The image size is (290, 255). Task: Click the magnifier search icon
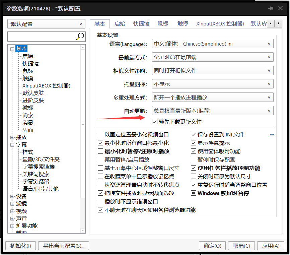[x=80, y=37]
